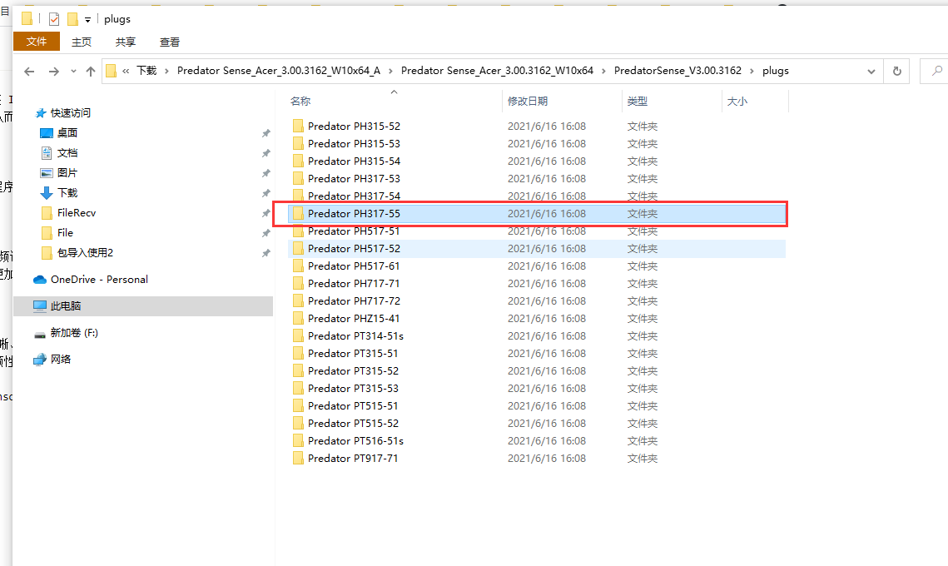Open 网络 network location
948x566 pixels.
point(60,360)
